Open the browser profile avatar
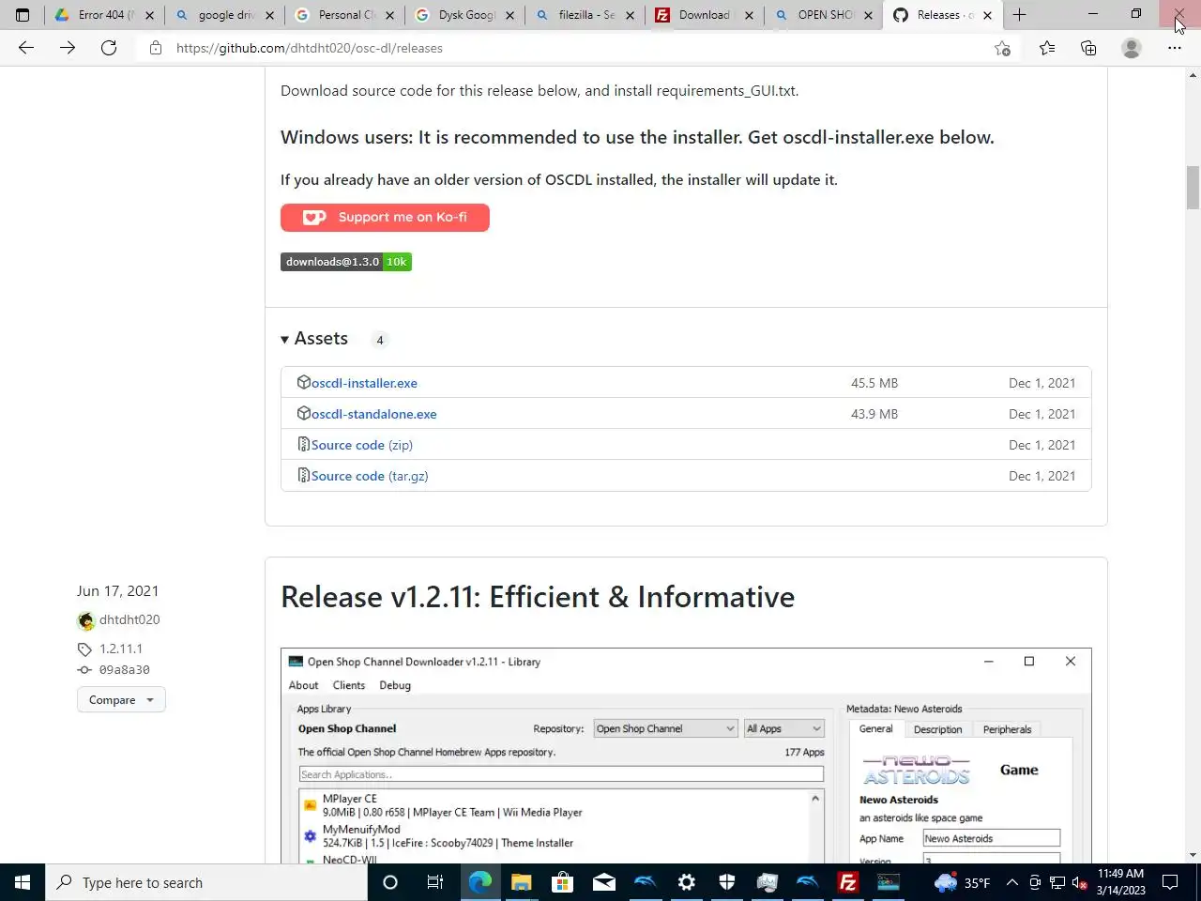 tap(1132, 48)
